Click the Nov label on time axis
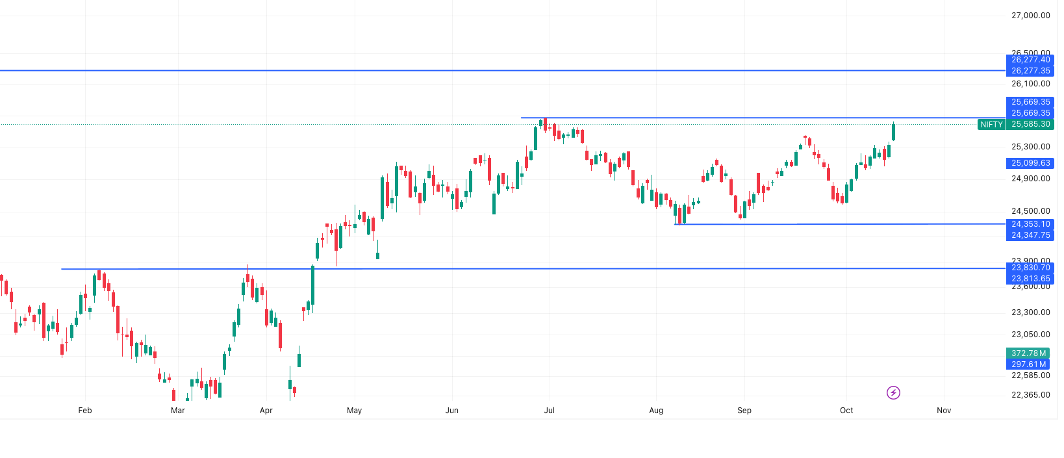This screenshot has height=458, width=1064. pos(944,411)
